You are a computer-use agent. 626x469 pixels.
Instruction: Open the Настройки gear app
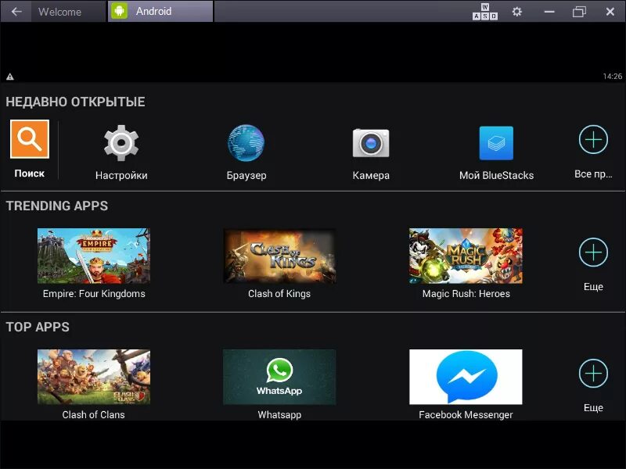121,143
